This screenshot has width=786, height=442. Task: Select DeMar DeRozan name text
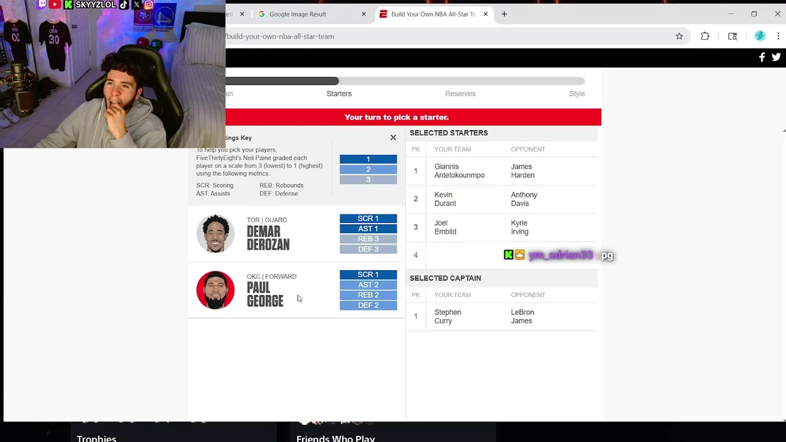(x=268, y=238)
